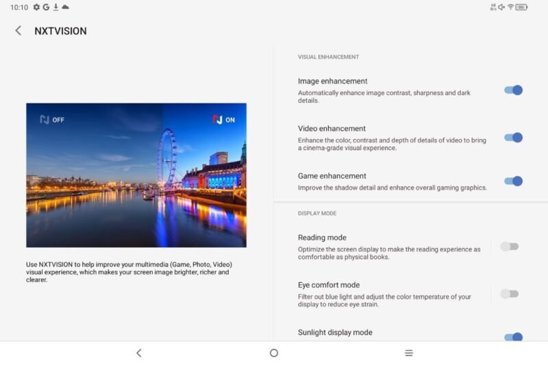
Task: Tap the London Eye comparison preview image
Action: (136, 175)
